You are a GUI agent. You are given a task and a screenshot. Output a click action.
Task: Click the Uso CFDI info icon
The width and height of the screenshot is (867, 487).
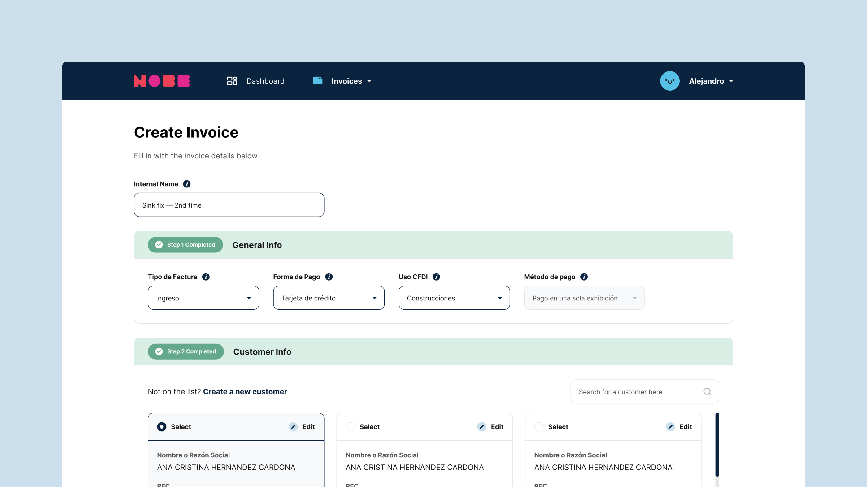point(436,277)
